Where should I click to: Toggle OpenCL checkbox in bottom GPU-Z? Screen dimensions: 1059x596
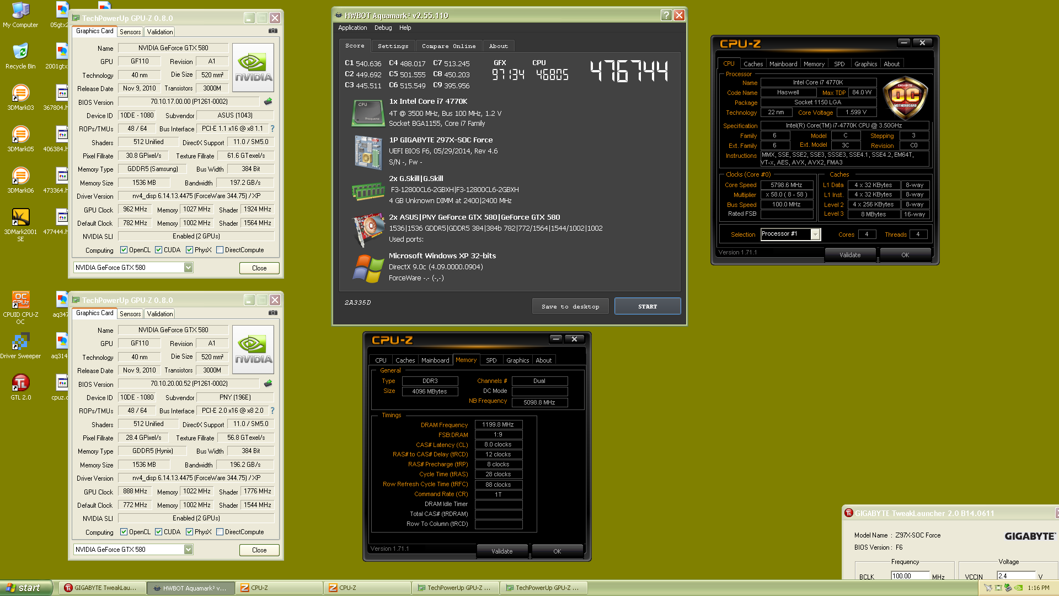click(x=124, y=532)
